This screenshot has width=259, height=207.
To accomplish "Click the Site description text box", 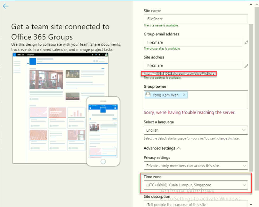I will click(196, 204).
